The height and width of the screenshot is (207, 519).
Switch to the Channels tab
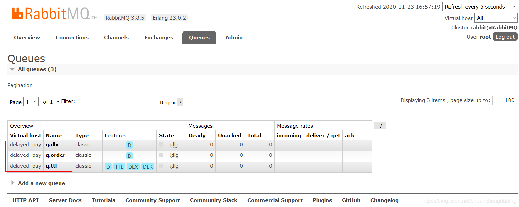116,38
